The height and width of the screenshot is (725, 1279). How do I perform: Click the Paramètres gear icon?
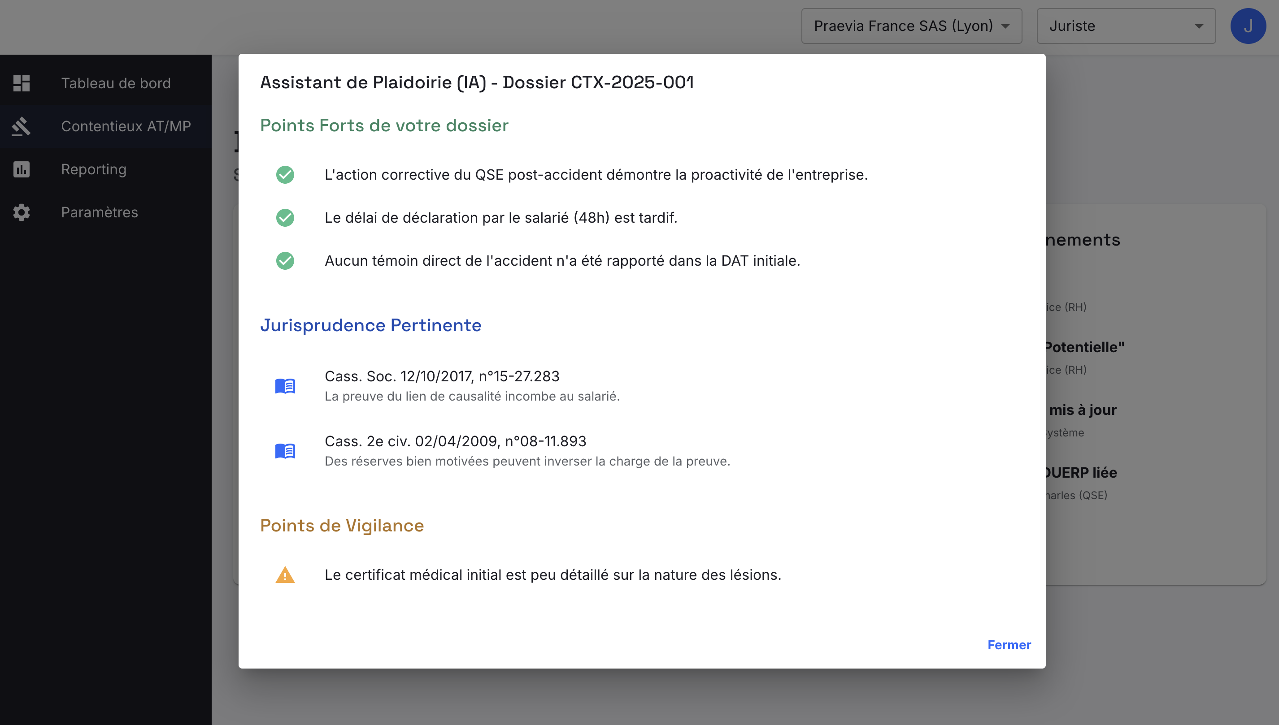(21, 212)
